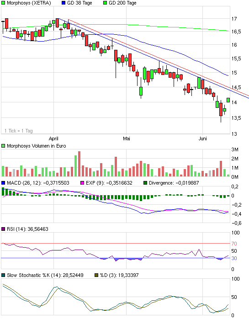Click the 17 price axis label
The height and width of the screenshot is (319, 249).
pyautogui.click(x=234, y=19)
